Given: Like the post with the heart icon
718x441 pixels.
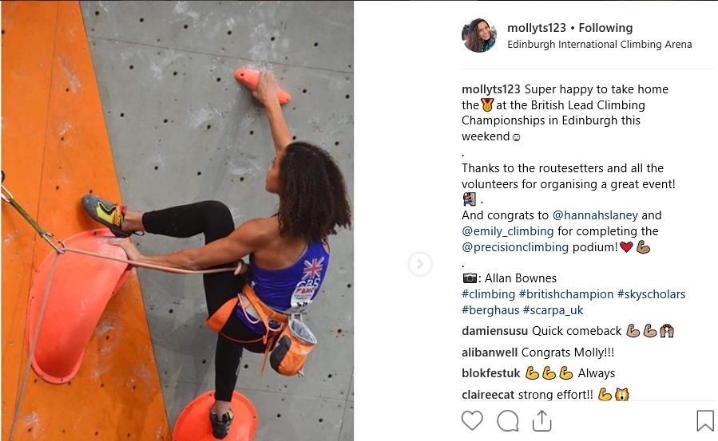Looking at the screenshot, I should (x=472, y=420).
